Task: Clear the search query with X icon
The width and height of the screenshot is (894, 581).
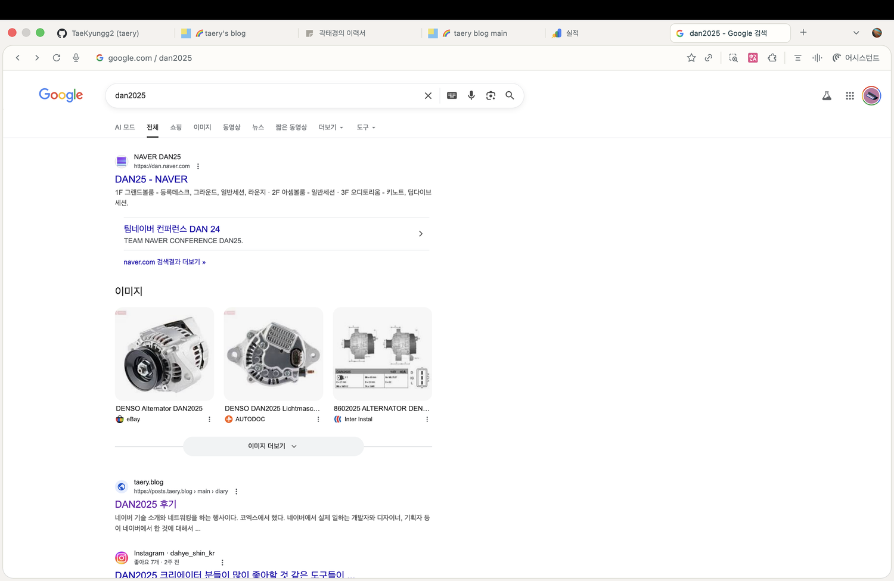Action: 428,95
